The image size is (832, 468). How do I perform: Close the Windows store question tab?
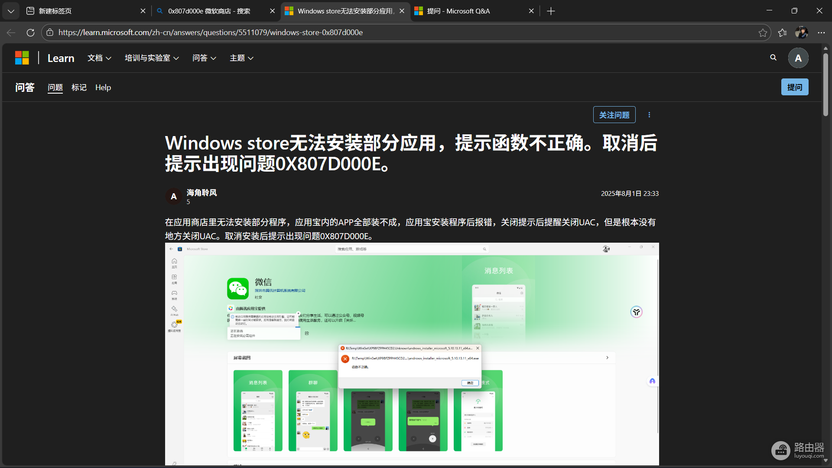[x=402, y=11]
